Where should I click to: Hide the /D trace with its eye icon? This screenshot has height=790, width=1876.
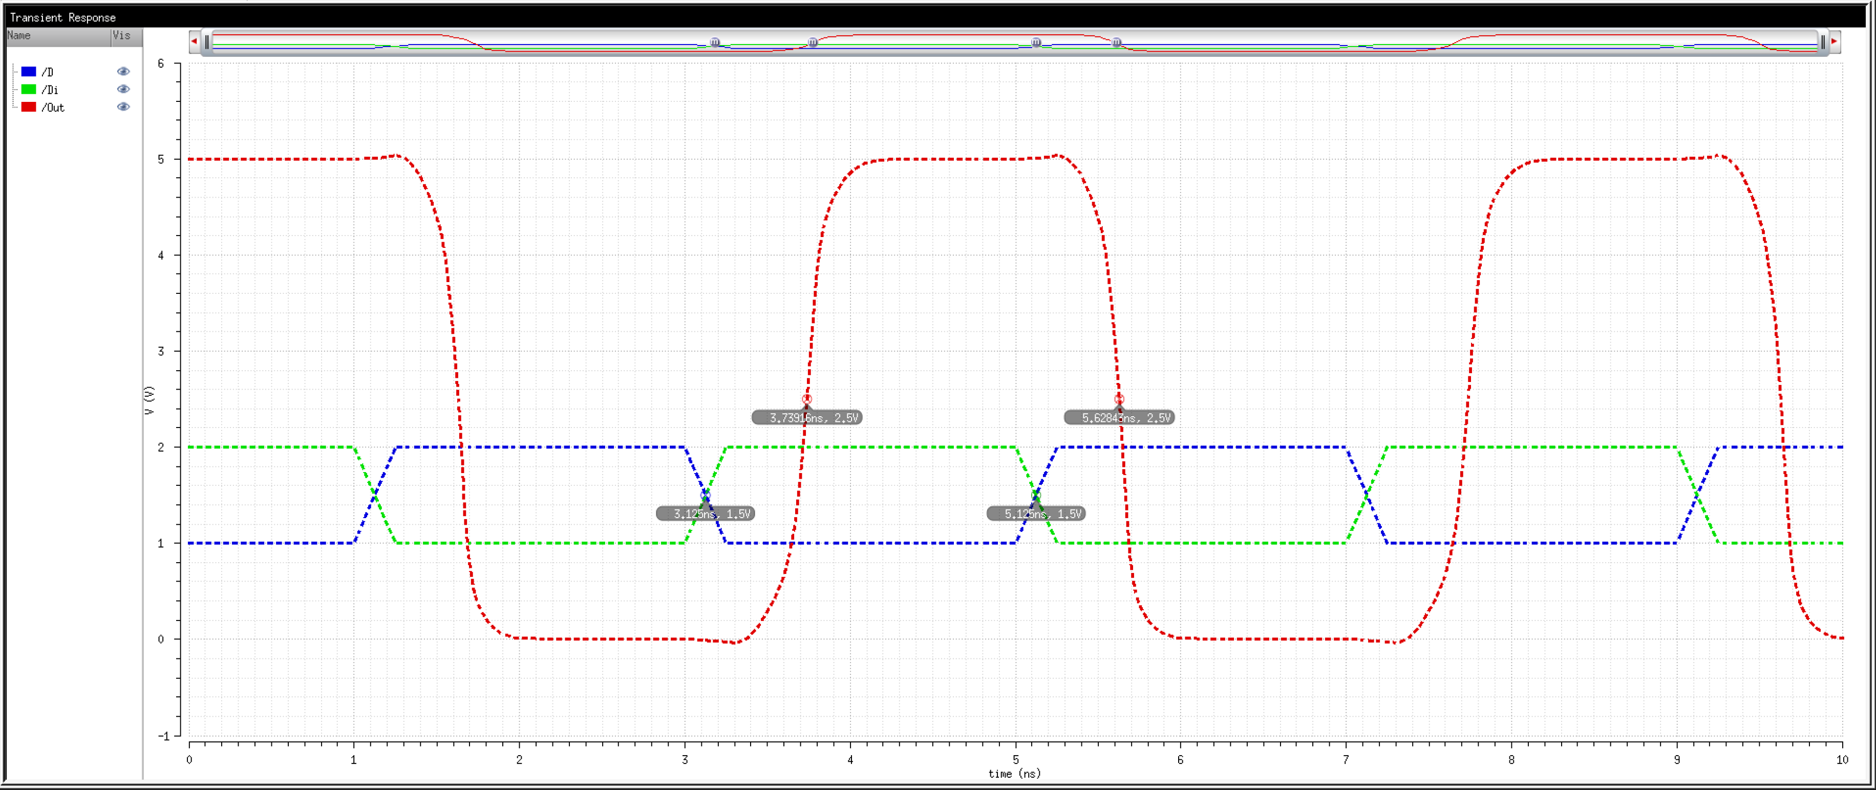pos(123,71)
